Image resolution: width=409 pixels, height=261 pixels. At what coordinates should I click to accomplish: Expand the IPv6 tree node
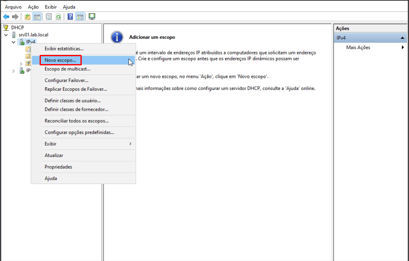tap(13, 71)
